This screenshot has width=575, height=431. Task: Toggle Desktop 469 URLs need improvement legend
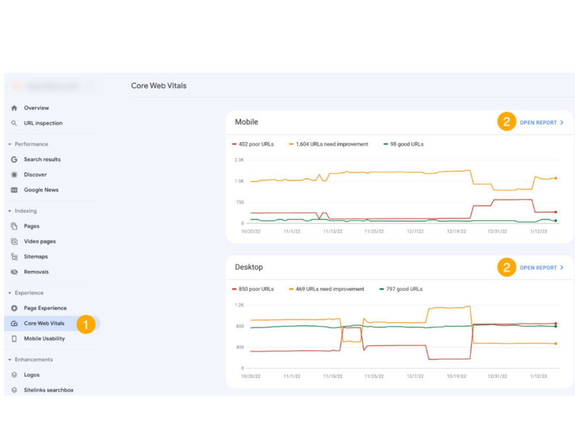pyautogui.click(x=327, y=289)
